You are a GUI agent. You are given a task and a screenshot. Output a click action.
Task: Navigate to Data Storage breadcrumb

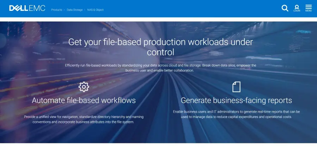[x=75, y=10]
